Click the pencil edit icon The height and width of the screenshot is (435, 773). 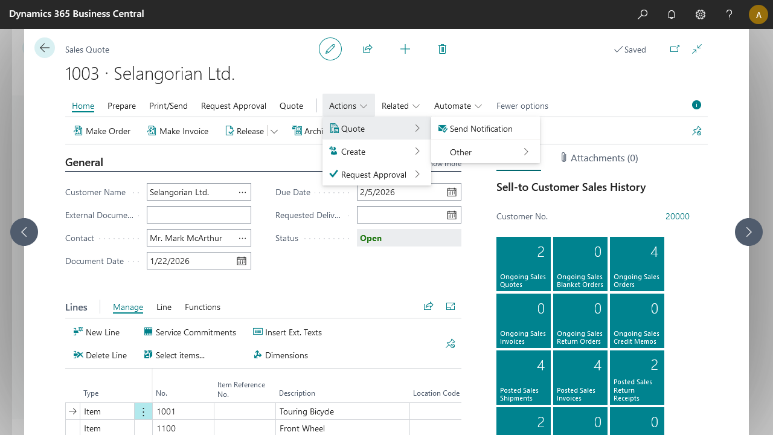click(330, 49)
